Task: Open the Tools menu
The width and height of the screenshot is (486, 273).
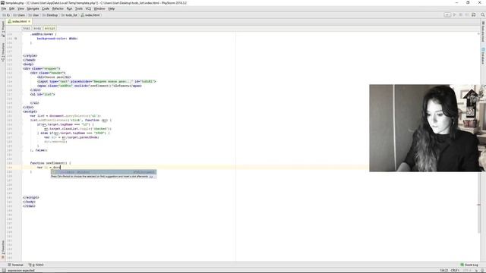Action: pos(79,8)
